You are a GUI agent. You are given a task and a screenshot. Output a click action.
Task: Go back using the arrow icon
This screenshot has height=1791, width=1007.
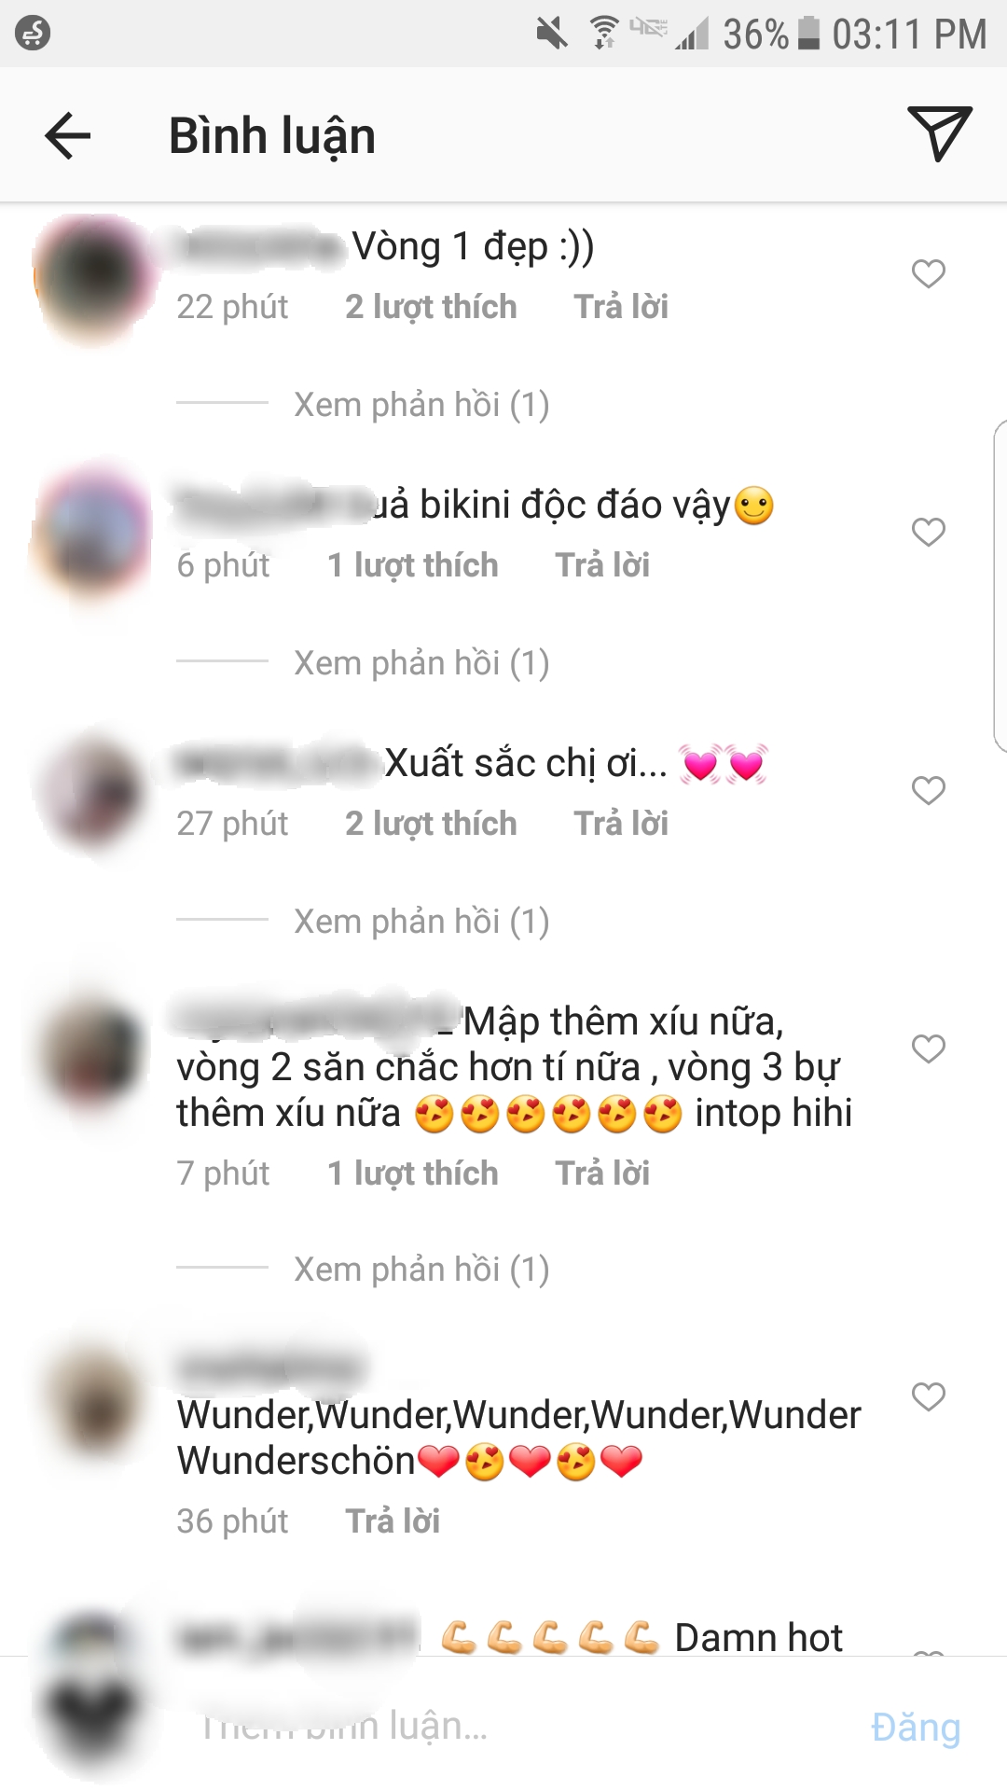pyautogui.click(x=68, y=135)
